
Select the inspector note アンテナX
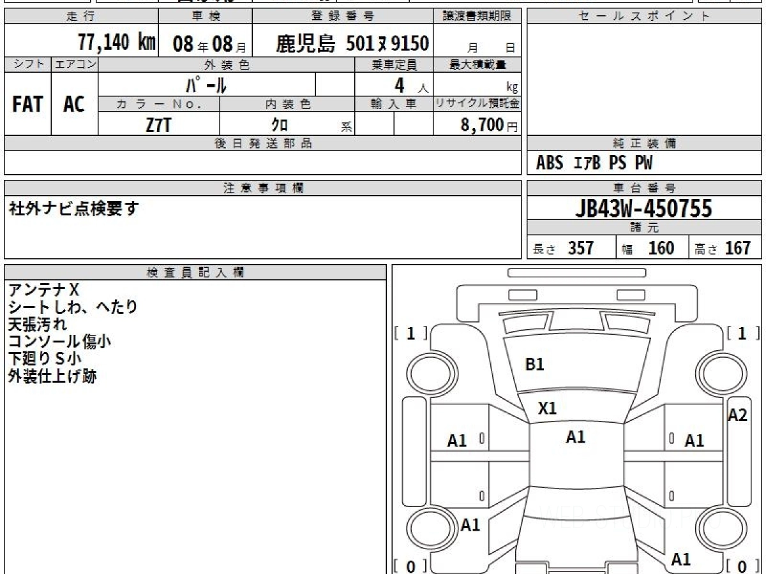(x=43, y=290)
